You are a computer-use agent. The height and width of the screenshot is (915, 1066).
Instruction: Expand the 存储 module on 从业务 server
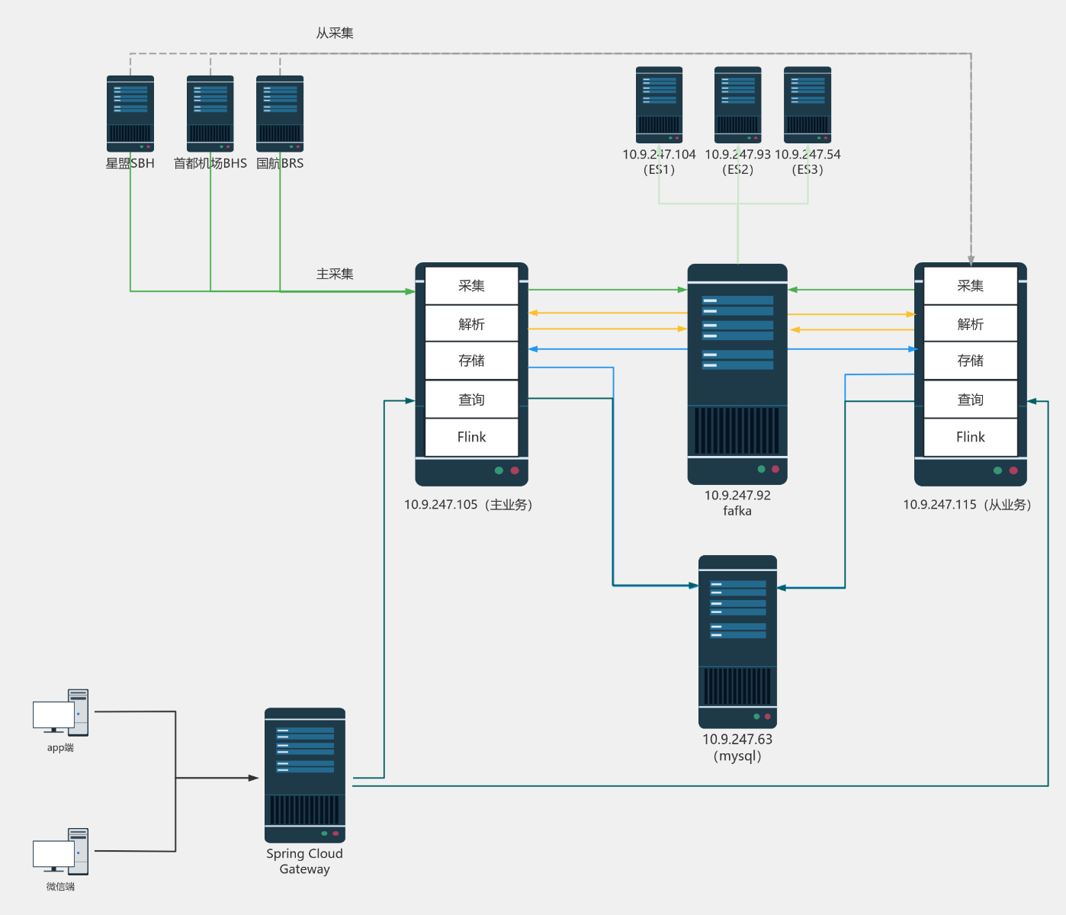970,361
